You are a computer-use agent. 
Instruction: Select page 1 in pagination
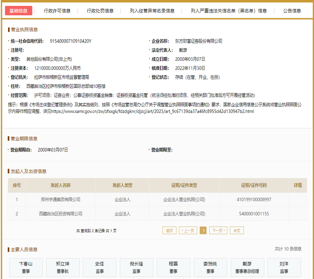203,231
